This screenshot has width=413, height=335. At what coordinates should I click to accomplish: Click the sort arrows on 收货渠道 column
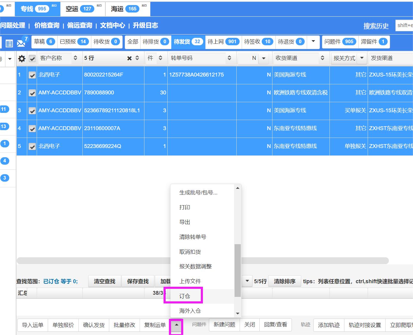coord(323,58)
